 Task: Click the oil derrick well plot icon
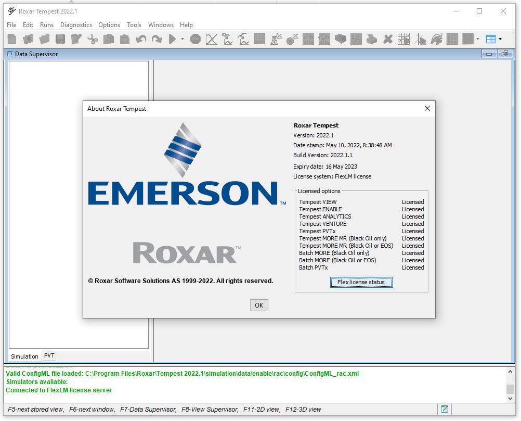(276, 39)
